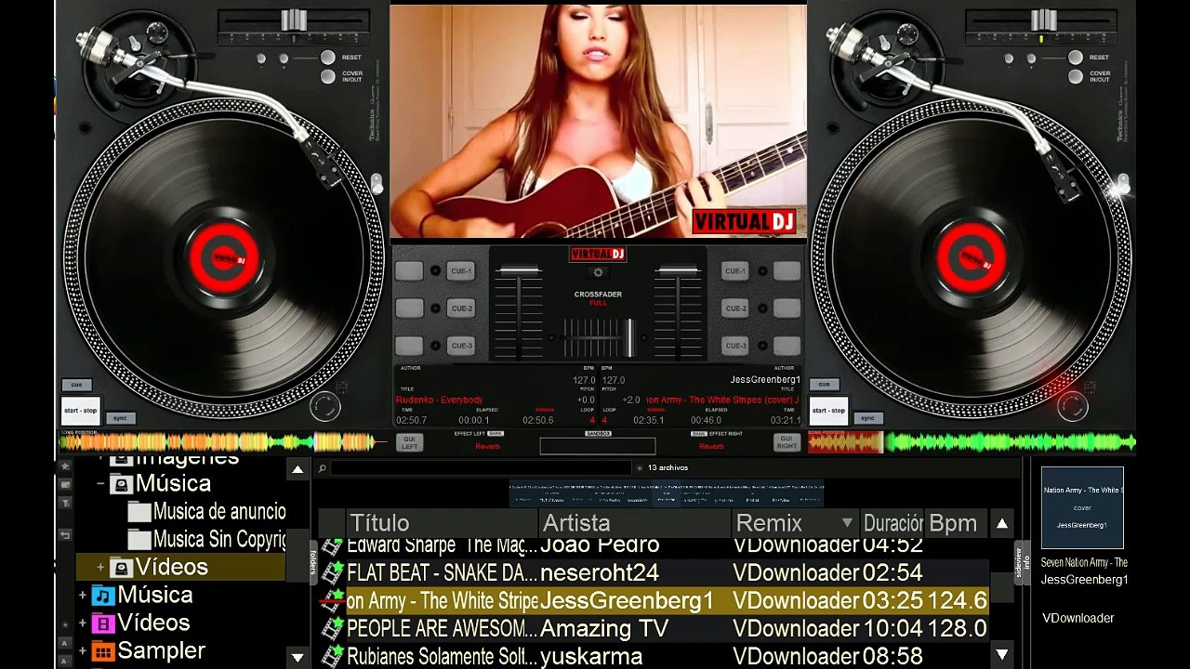Click the right channel volume fader

click(x=678, y=271)
